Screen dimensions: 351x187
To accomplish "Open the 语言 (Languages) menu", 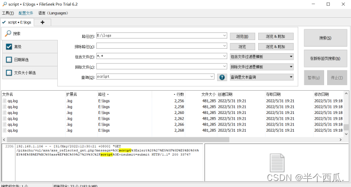I will (53, 13).
